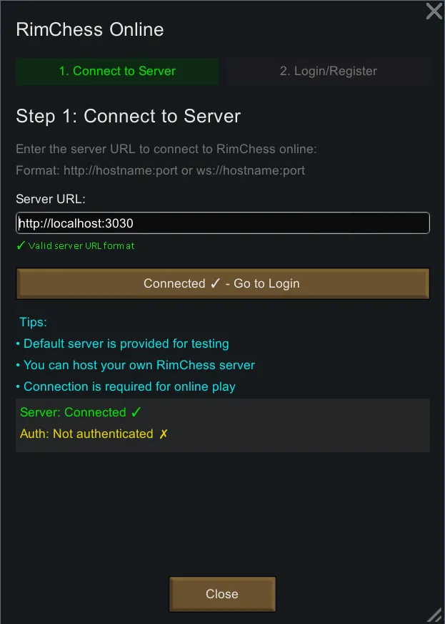Click the Step 1: Connect to Server heading
Image resolution: width=445 pixels, height=624 pixels.
pos(129,116)
